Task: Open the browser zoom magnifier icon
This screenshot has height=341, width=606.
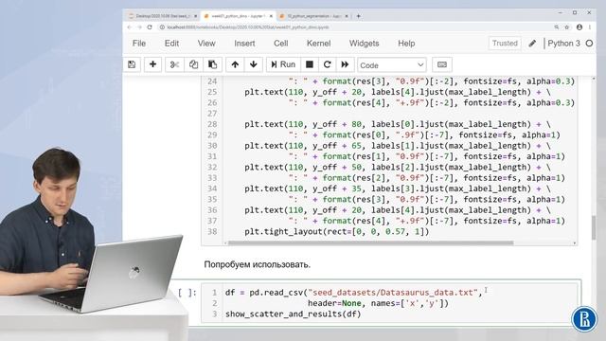Action: [x=557, y=27]
